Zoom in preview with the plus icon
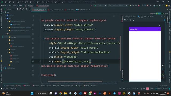171x96 pixels. click(x=163, y=69)
